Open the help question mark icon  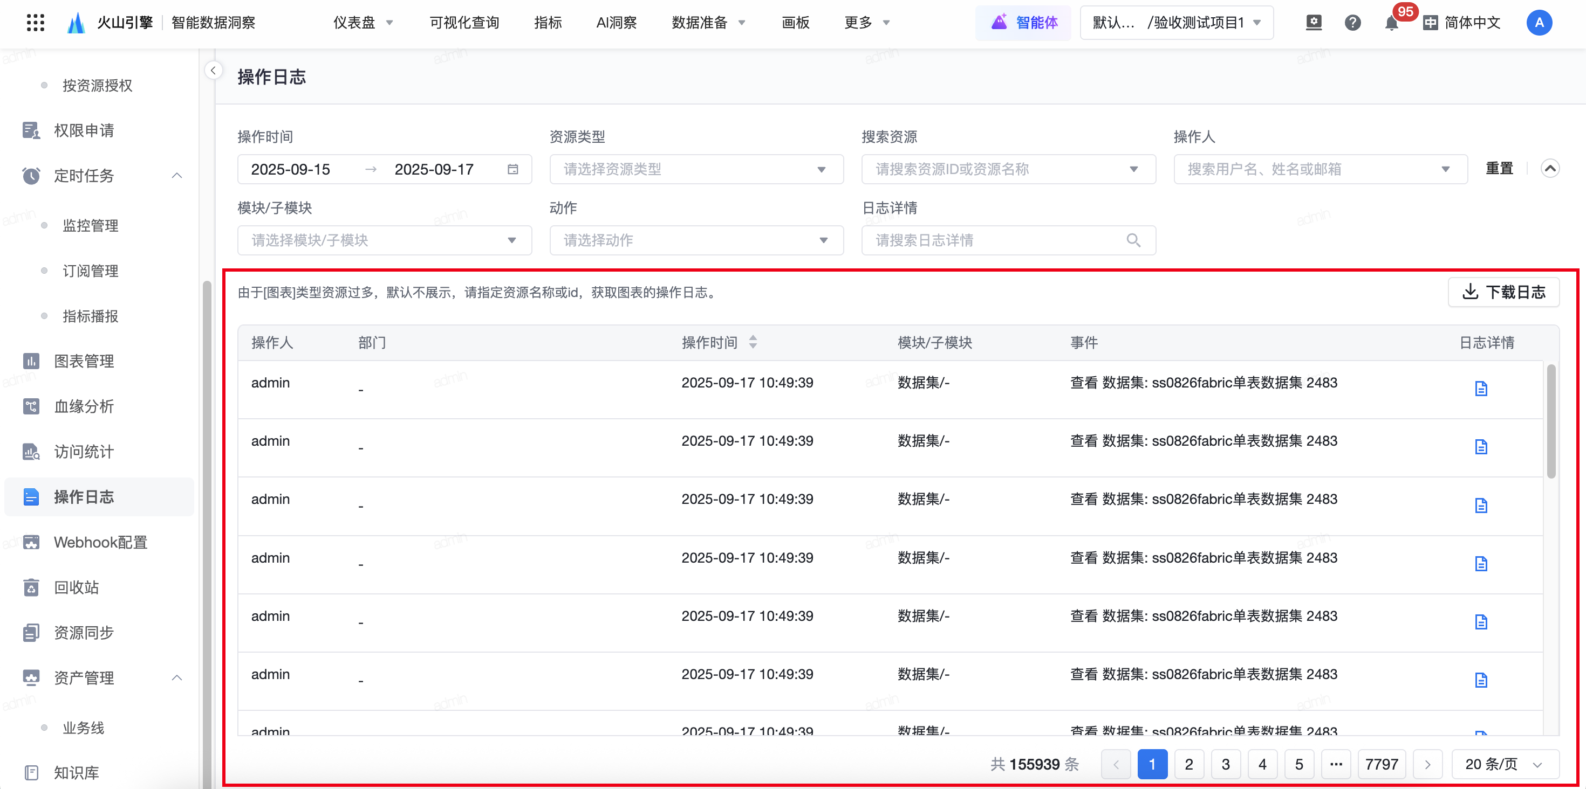click(x=1352, y=23)
